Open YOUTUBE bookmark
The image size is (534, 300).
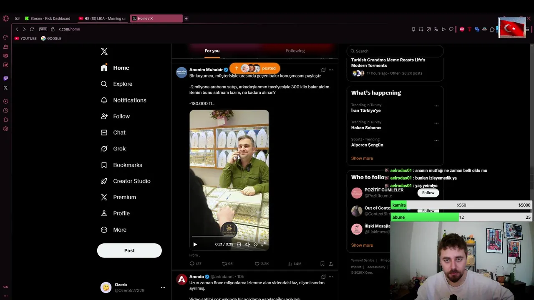tap(25, 38)
